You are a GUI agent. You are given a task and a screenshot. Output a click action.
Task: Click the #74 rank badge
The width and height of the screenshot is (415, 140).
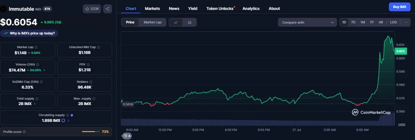tap(48, 9)
